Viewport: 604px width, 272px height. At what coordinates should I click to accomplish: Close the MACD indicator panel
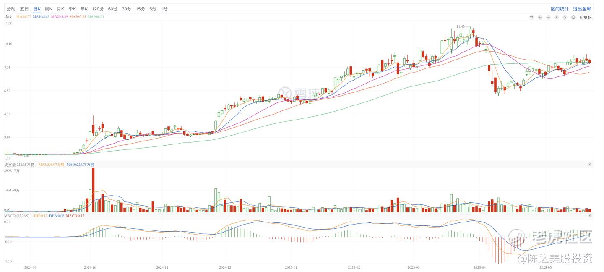coord(590,215)
